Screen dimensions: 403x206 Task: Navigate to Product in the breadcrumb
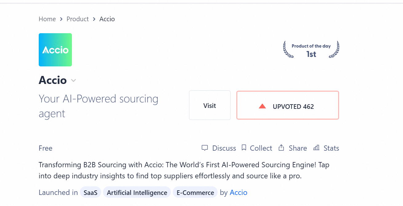pyautogui.click(x=77, y=19)
